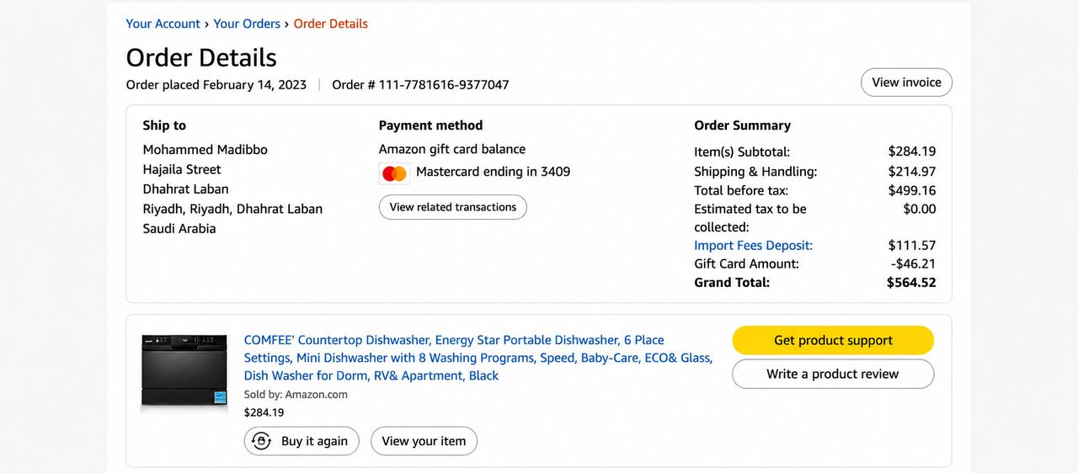Select the order number text
This screenshot has height=473, width=1078.
tap(421, 85)
